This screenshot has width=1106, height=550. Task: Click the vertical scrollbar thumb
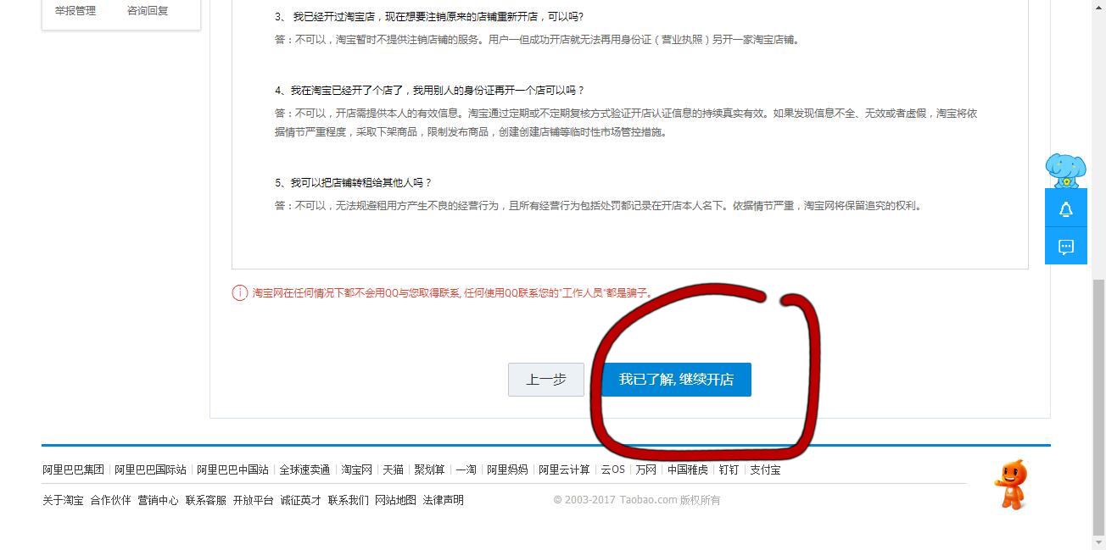pos(1099,405)
